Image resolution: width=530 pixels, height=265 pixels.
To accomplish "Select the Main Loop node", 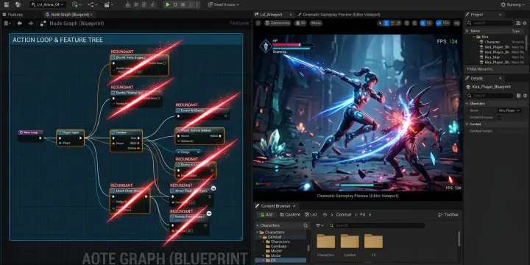I will coord(31,135).
